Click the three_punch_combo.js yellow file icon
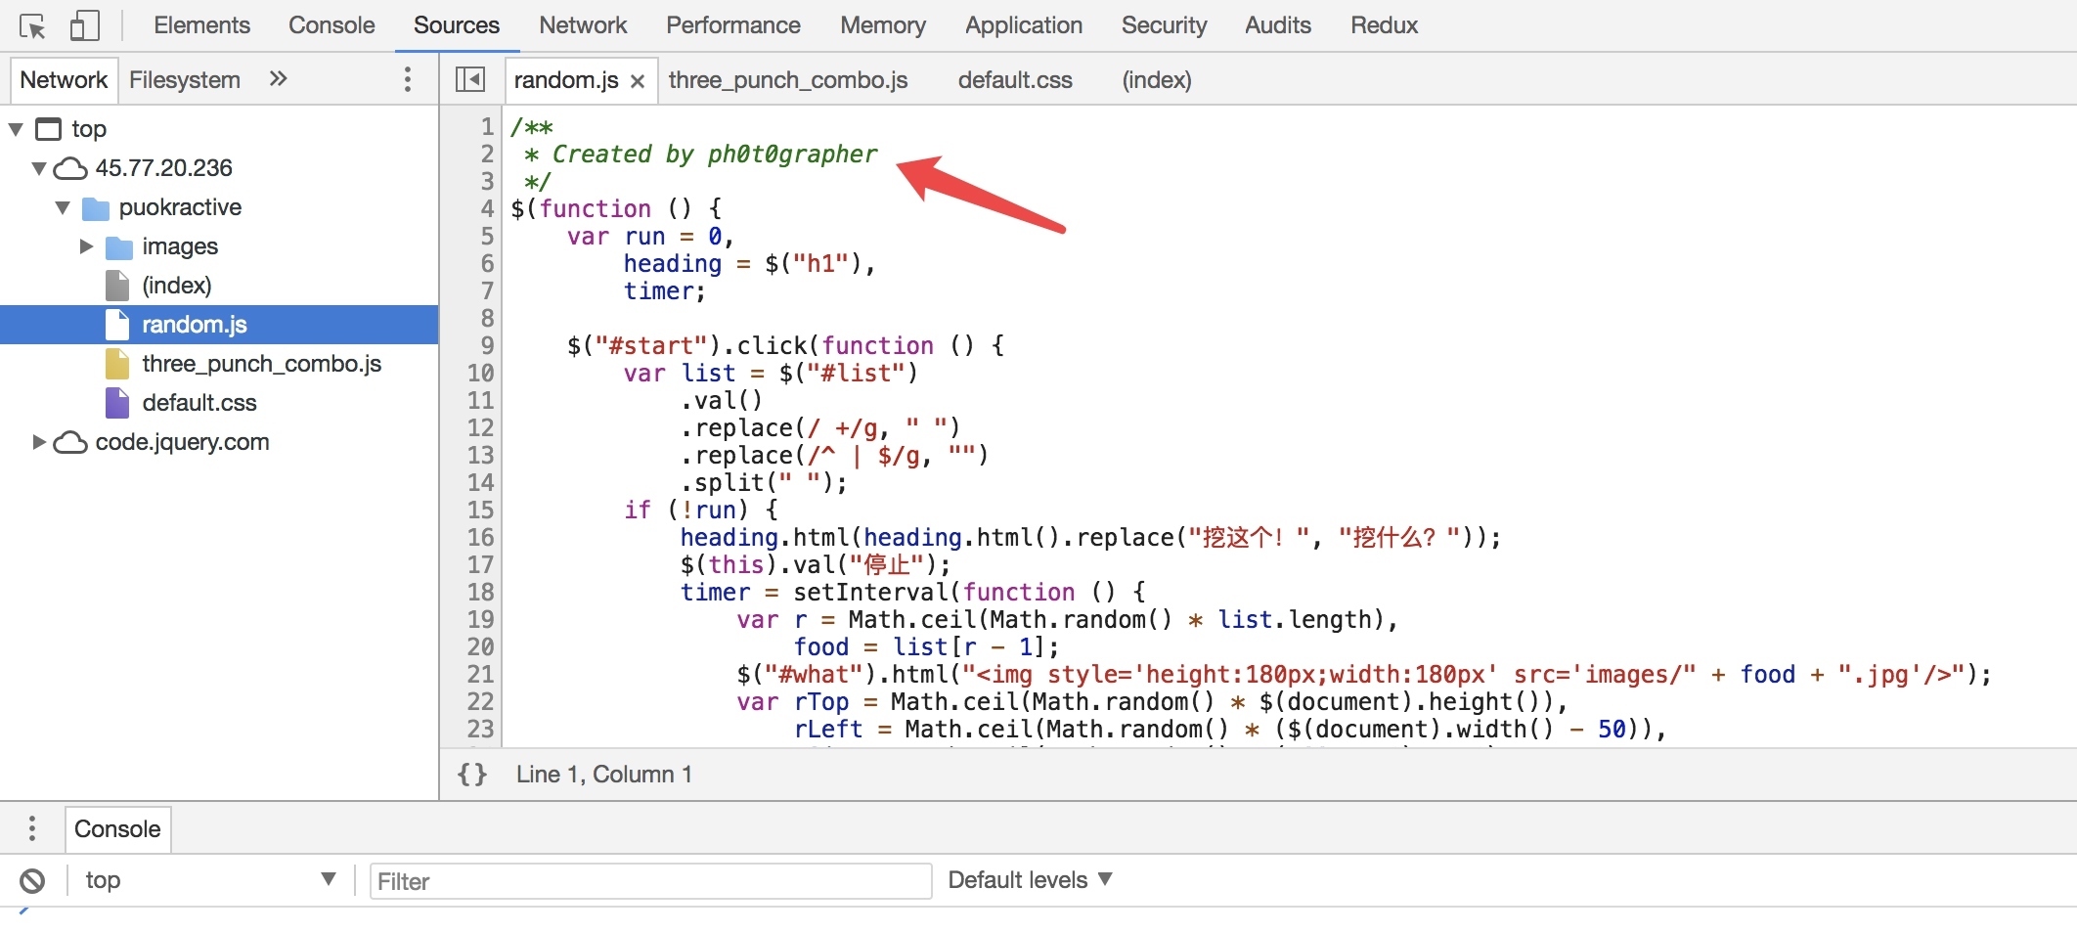This screenshot has width=2077, height=933. tap(117, 364)
